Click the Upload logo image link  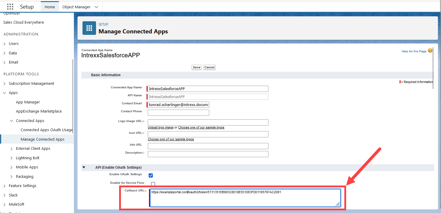(x=160, y=128)
